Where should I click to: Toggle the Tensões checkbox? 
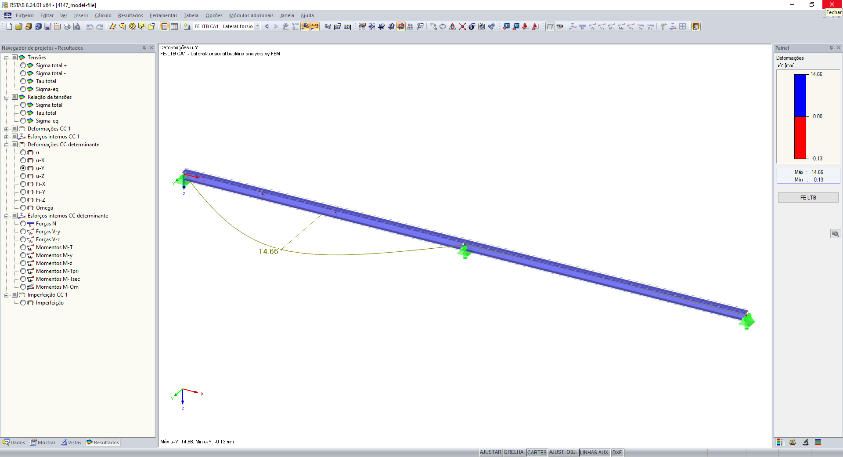pyautogui.click(x=15, y=58)
